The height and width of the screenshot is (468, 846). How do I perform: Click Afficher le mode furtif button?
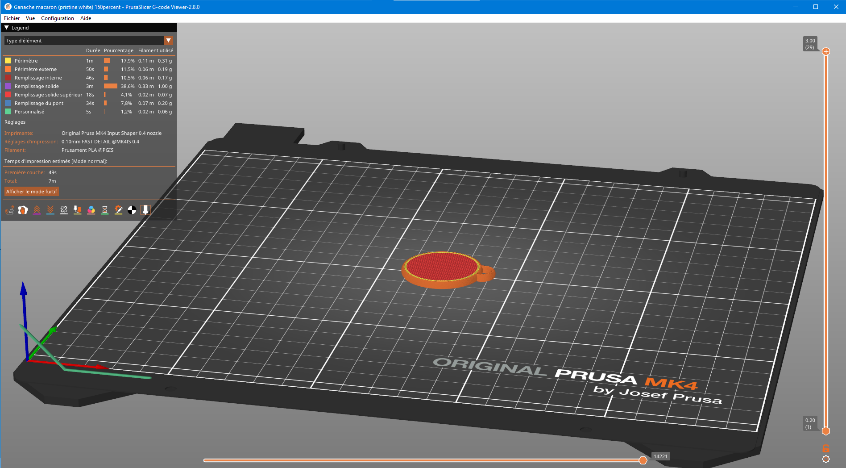32,192
